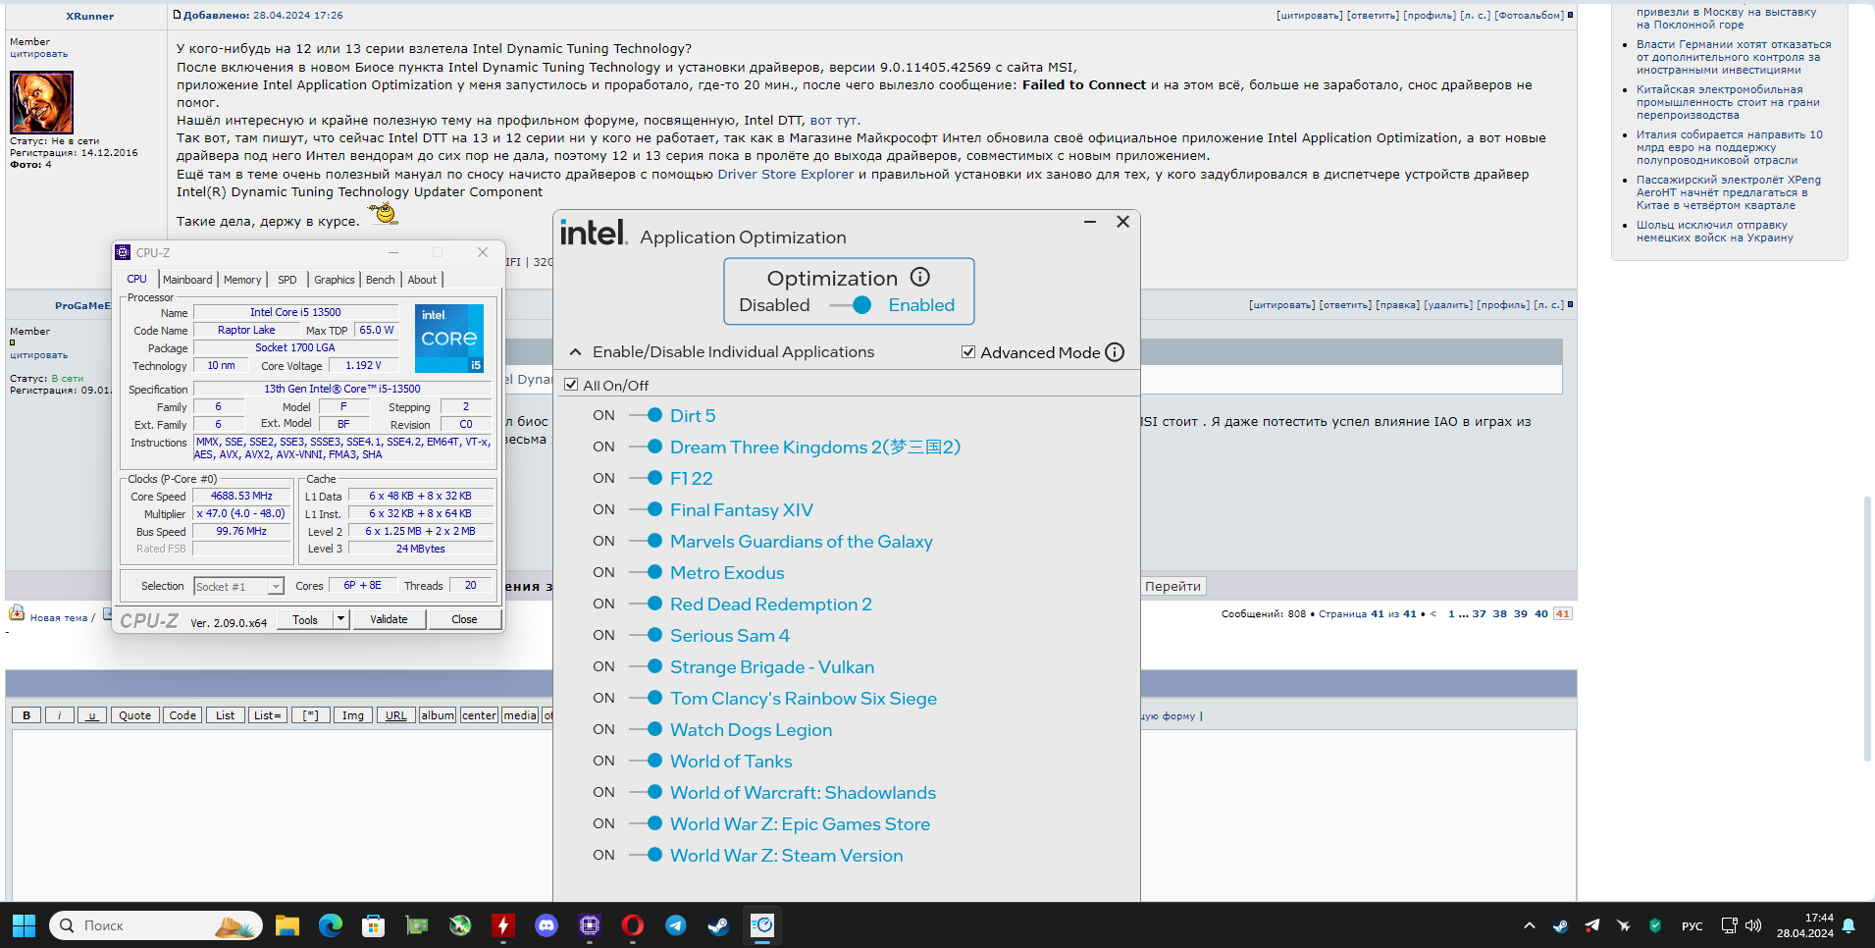Open the SPD tab in CPU-Z
Image resolution: width=1875 pixels, height=948 pixels.
tap(287, 280)
